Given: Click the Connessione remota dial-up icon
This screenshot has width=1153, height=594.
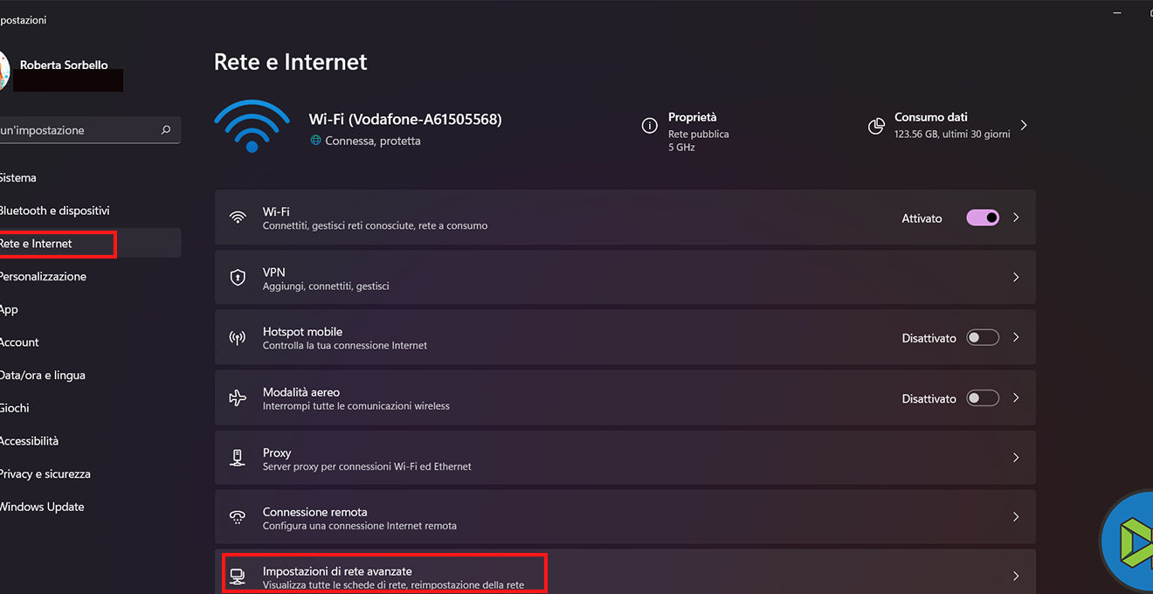Looking at the screenshot, I should point(238,517).
